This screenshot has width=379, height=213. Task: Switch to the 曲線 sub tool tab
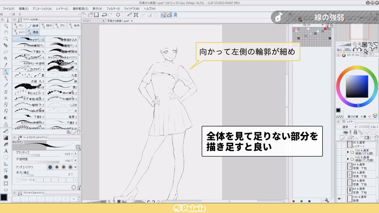(x=33, y=26)
